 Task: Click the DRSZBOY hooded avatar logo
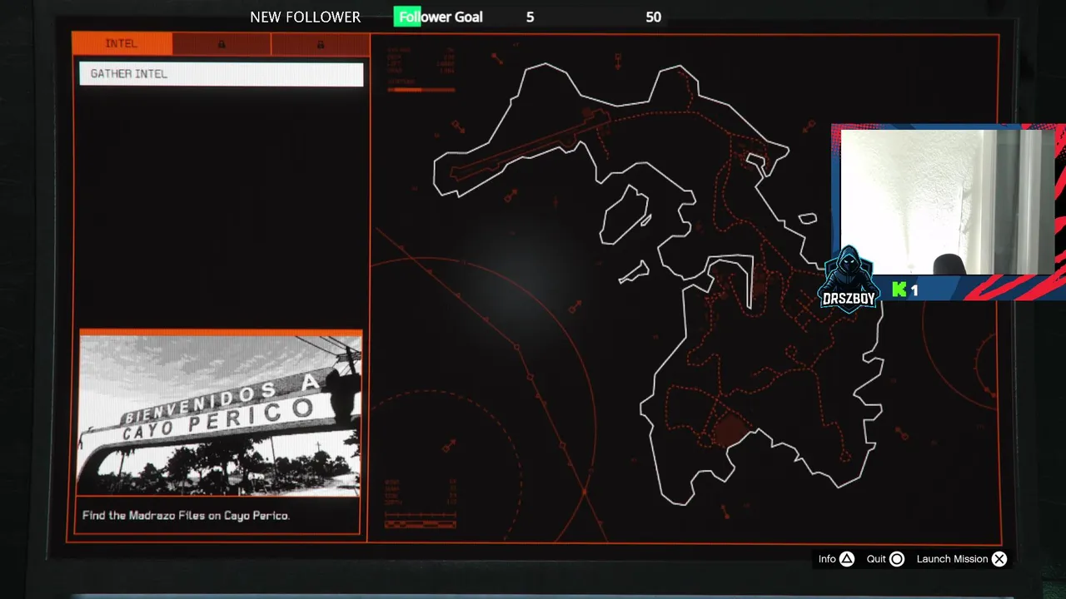point(848,280)
